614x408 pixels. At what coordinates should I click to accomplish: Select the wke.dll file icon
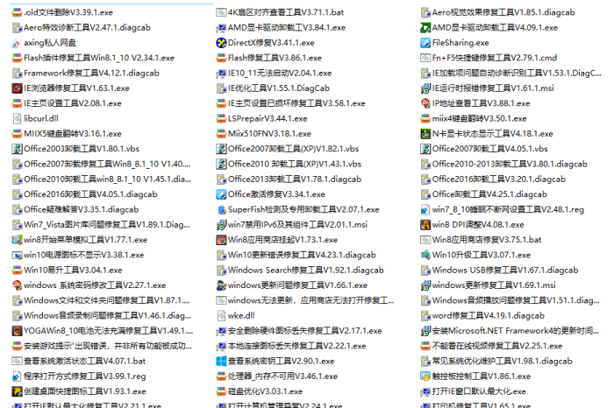point(221,315)
